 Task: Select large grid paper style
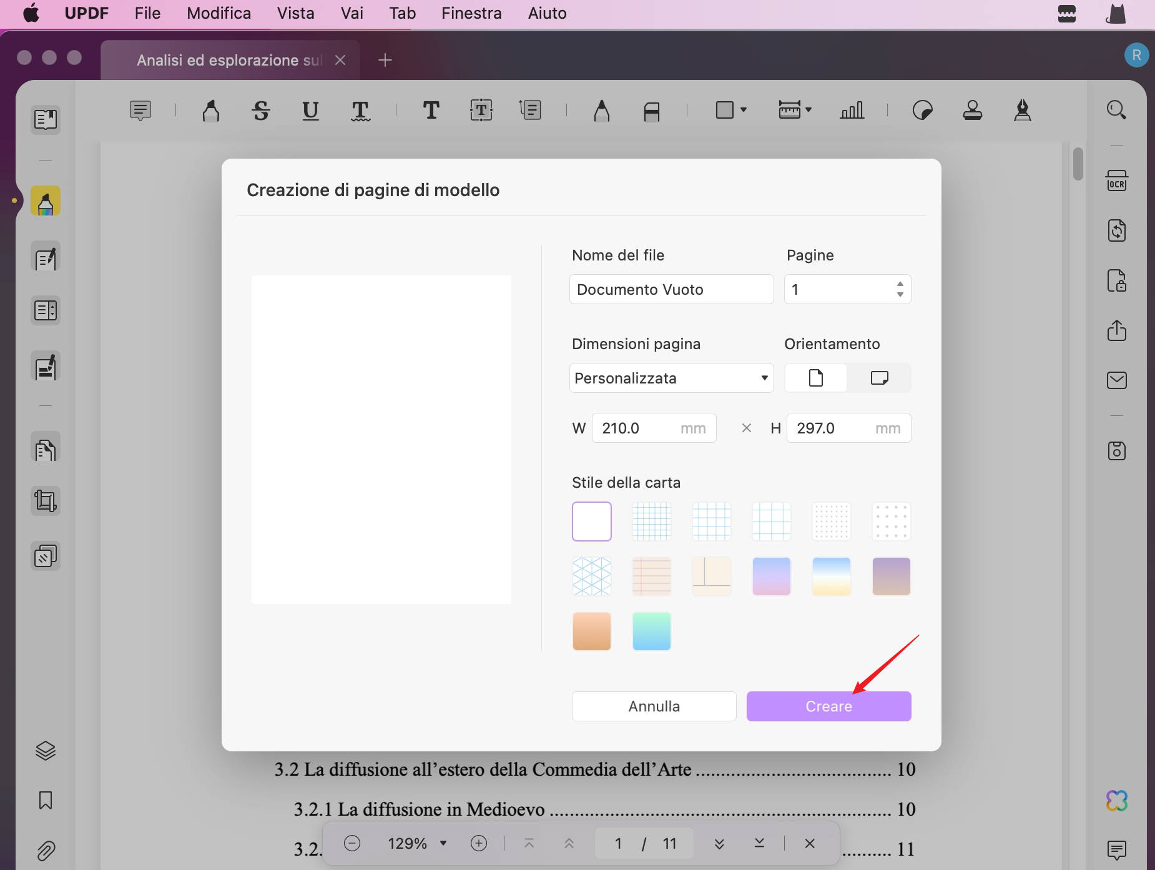[x=771, y=522]
